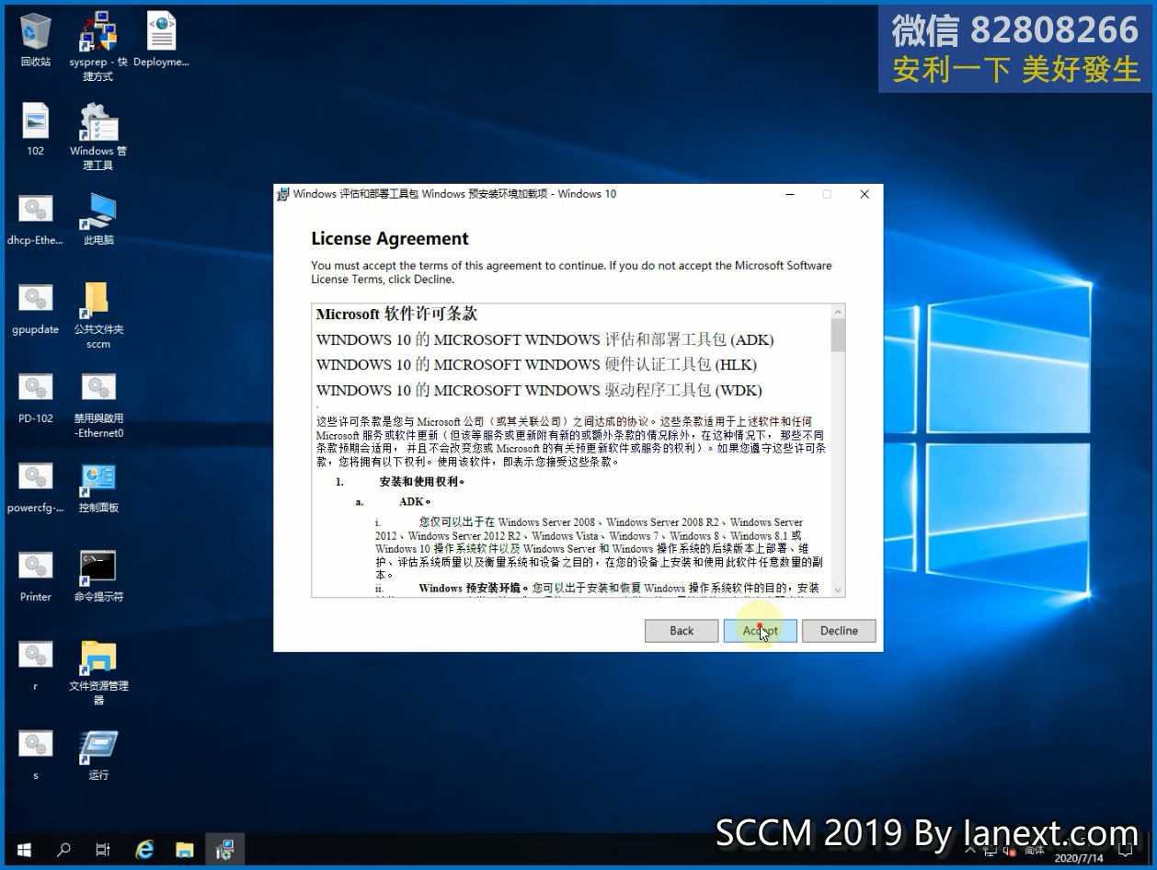Click the installer icon in the title bar
The height and width of the screenshot is (870, 1157).
point(284,194)
